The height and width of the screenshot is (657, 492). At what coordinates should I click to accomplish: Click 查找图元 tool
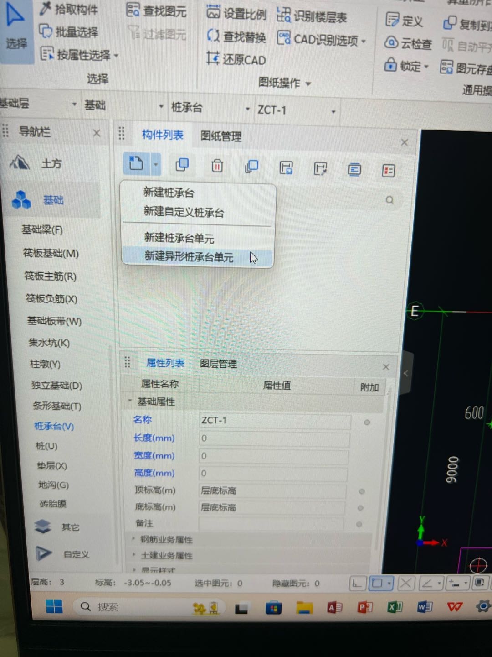tap(156, 11)
